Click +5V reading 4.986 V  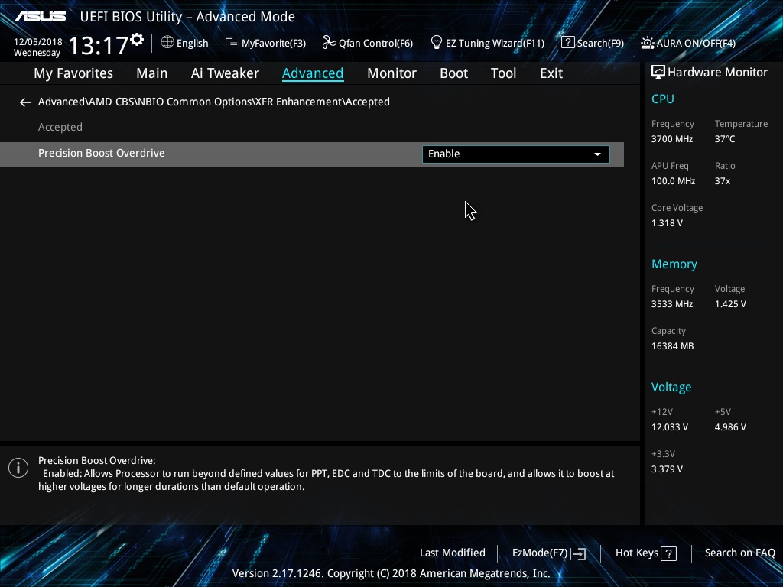click(x=730, y=427)
